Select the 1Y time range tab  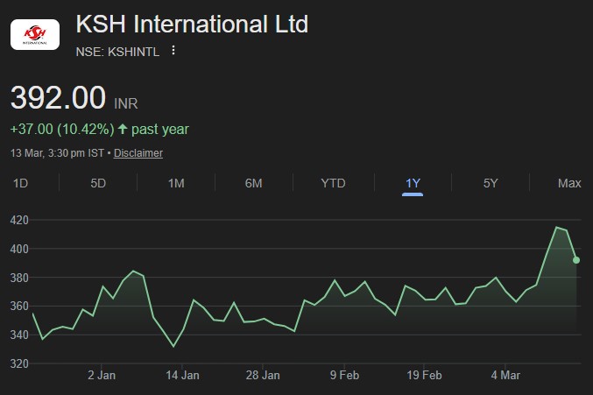pos(413,183)
